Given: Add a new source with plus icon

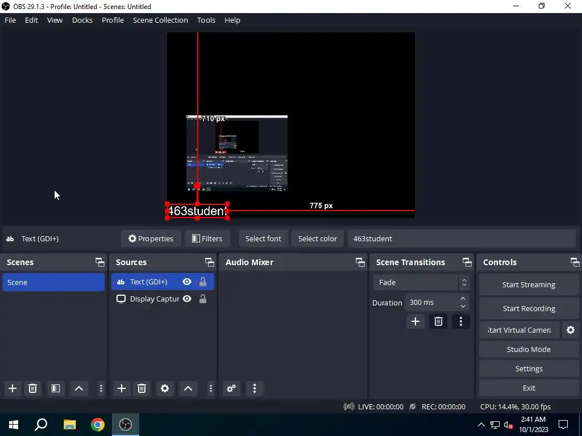Looking at the screenshot, I should [x=122, y=388].
